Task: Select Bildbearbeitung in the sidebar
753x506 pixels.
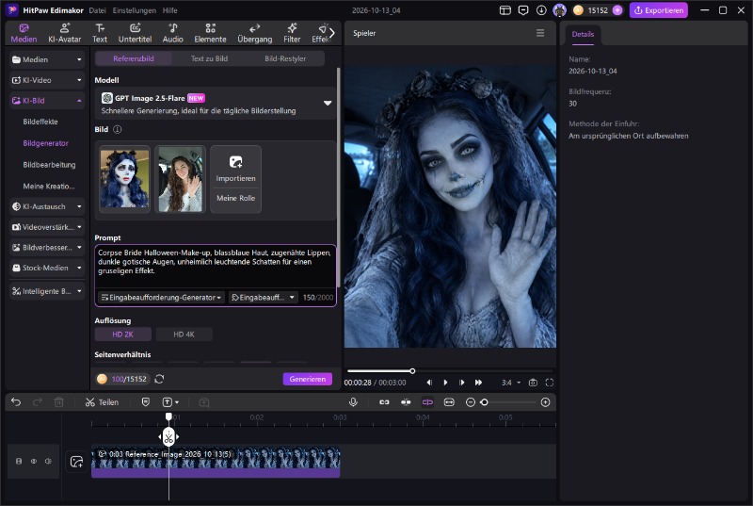Action: click(49, 164)
